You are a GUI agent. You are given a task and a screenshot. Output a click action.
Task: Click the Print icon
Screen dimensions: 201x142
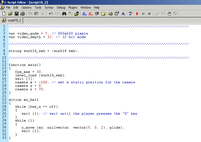point(23,13)
